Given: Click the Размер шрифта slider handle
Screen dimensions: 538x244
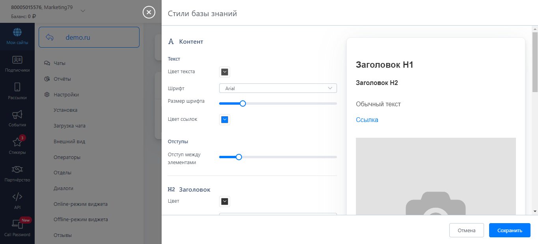Looking at the screenshot, I should point(243,104).
